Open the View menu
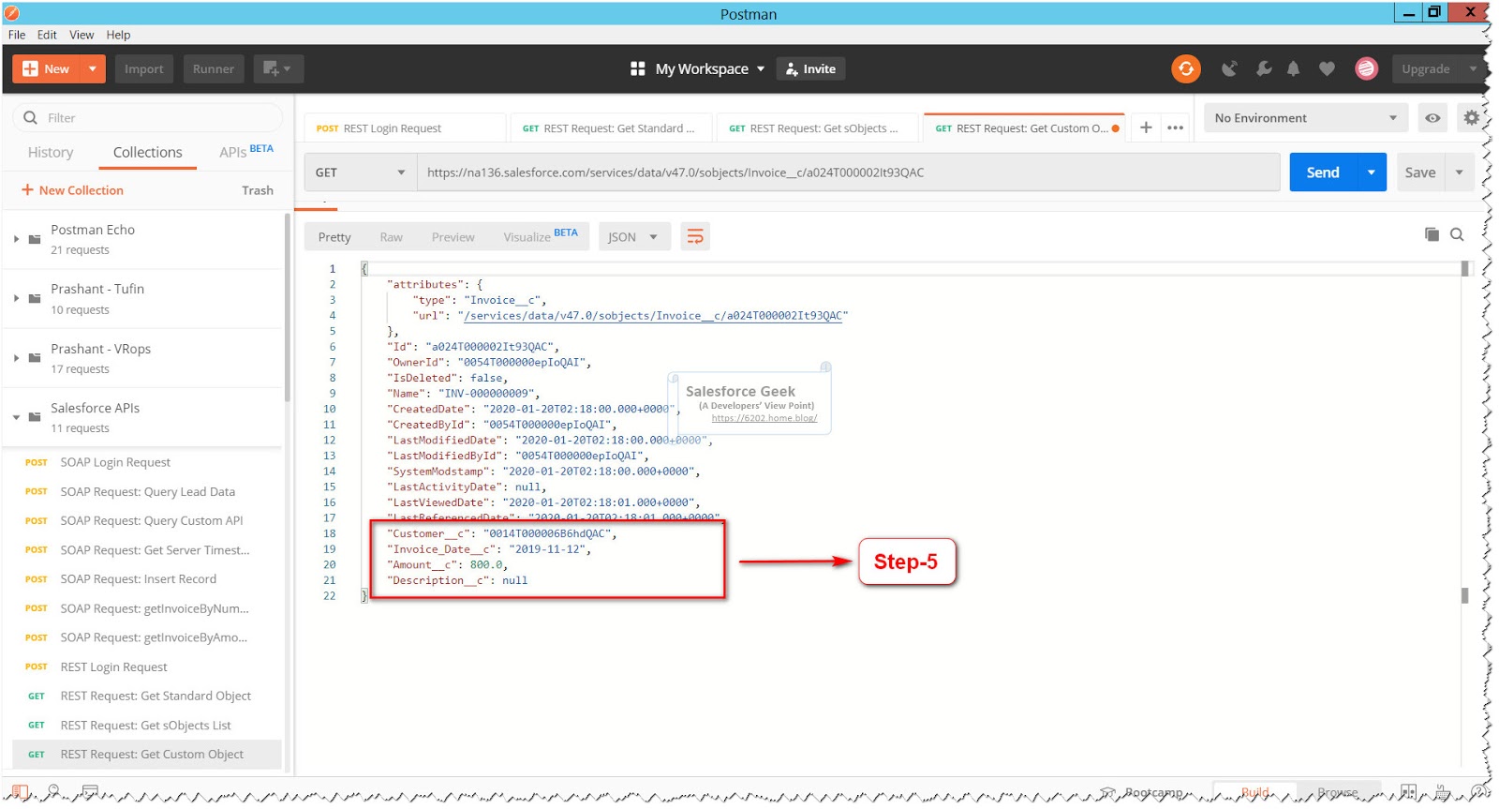Viewport: 1499px width, 809px height. coord(82,35)
